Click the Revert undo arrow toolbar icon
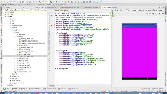This screenshot has width=167, height=94. pyautogui.click(x=90, y=2)
